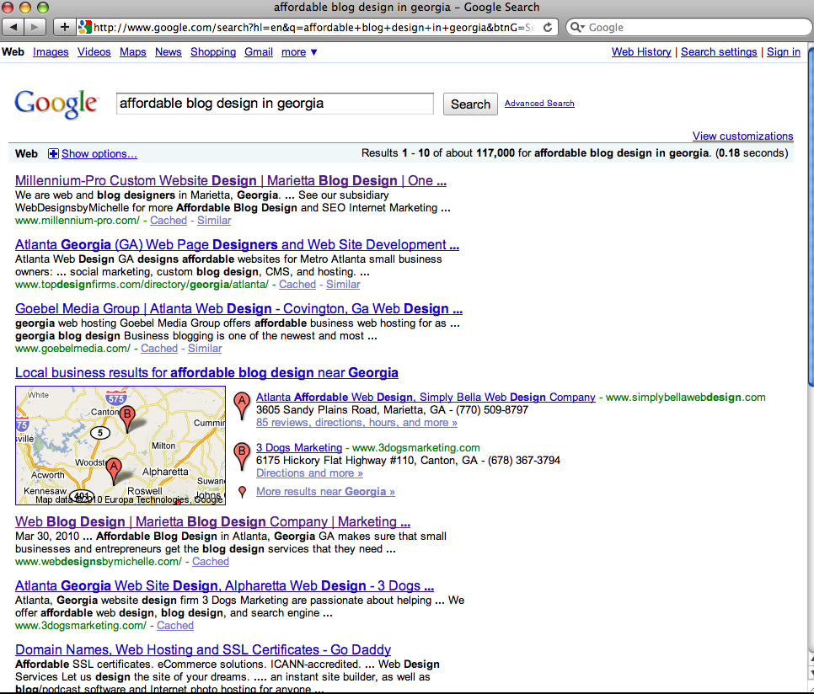Open Web History link
The image size is (814, 694).
pyautogui.click(x=641, y=52)
